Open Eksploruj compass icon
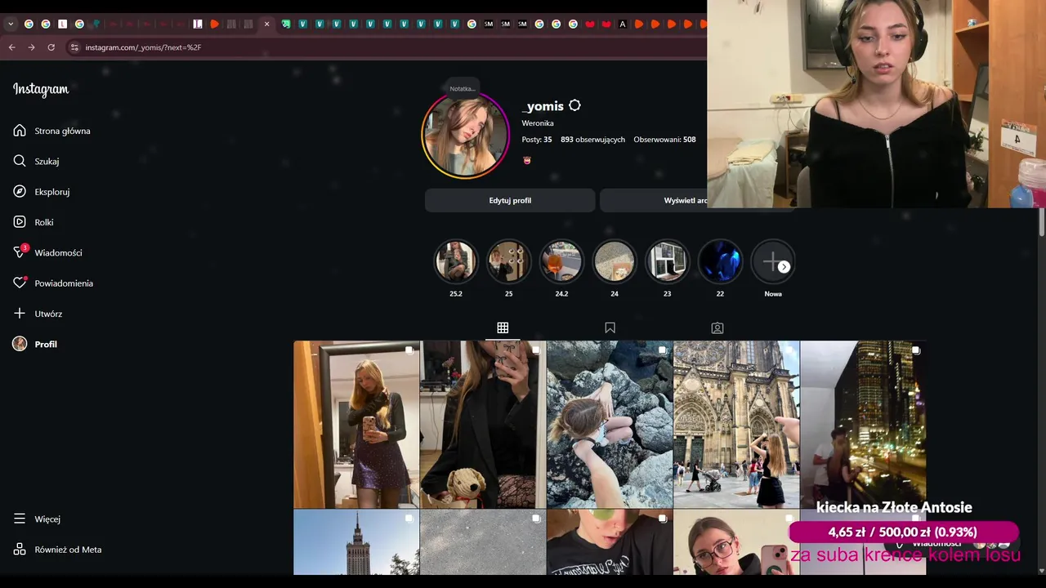1046x588 pixels. click(x=20, y=191)
